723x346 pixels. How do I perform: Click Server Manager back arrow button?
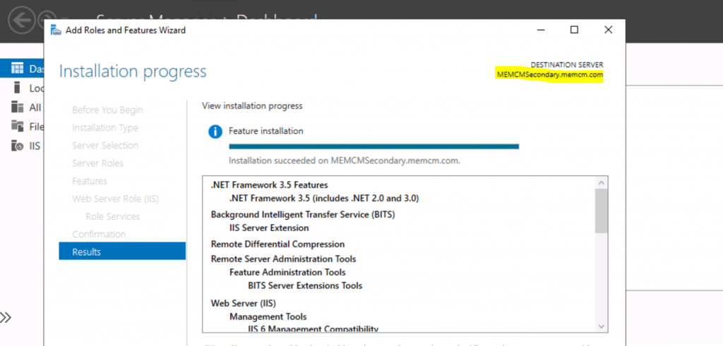coord(21,20)
